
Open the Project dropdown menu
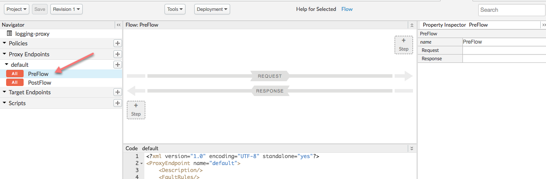click(17, 9)
